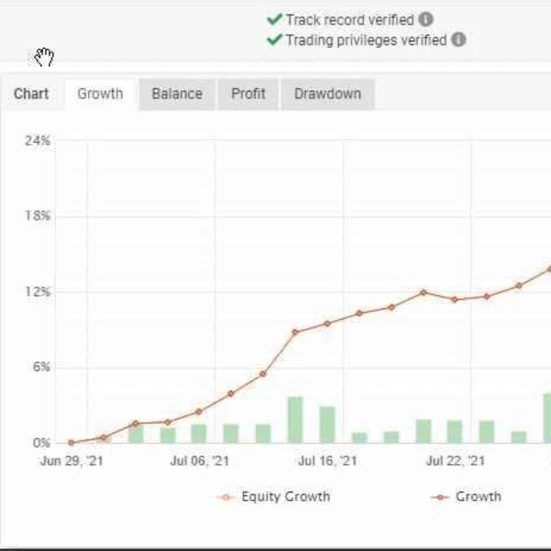Viewport: 551px width, 551px height.
Task: Click green checkmark next to Trading privileges verified
Action: point(274,40)
